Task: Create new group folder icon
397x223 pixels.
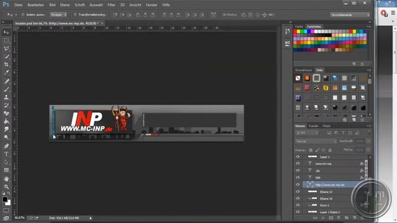Action: pyautogui.click(x=346, y=217)
